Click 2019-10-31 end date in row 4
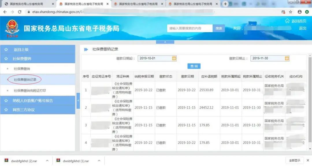Image resolution: width=312 pixels, height=166 pixels. point(252,143)
